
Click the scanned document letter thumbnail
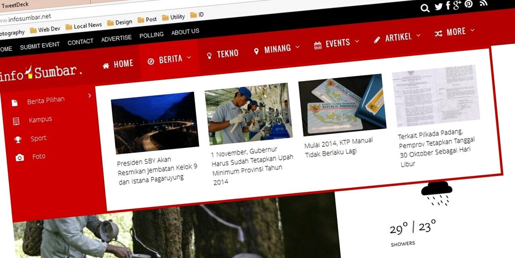click(436, 96)
